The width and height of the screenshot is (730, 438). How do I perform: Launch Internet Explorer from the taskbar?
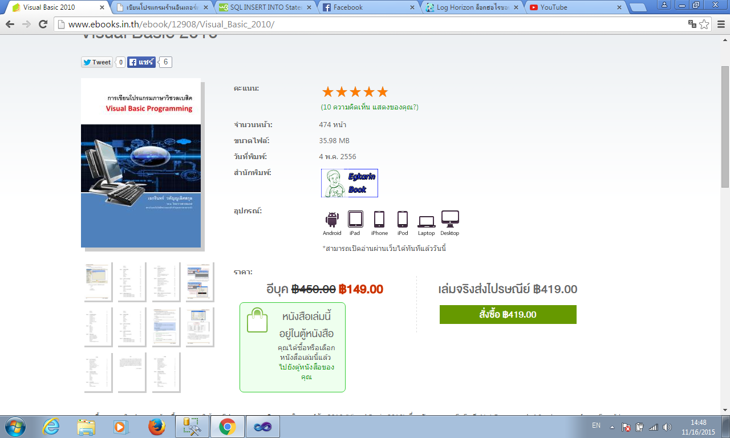click(x=51, y=427)
